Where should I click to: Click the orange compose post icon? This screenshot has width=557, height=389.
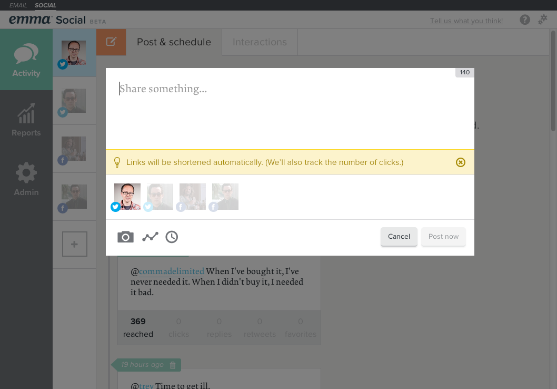(x=111, y=42)
